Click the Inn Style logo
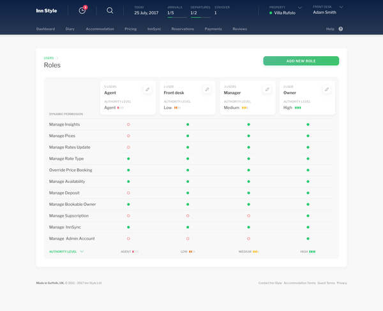The height and width of the screenshot is (311, 383). click(47, 11)
